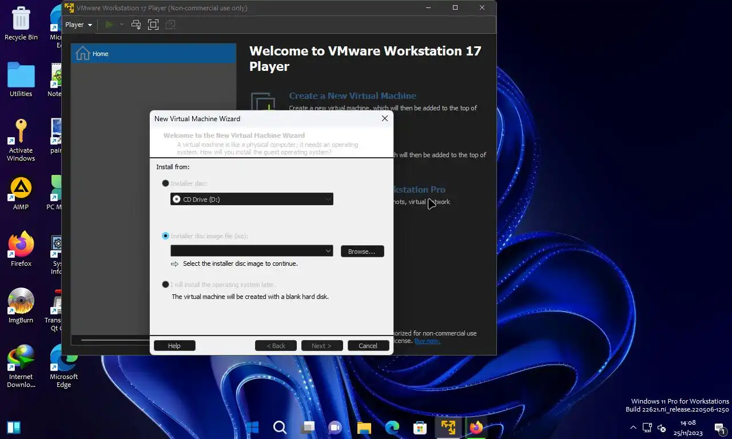Open dropdown arrow beside power-on button
The image size is (732, 439).
tap(121, 25)
